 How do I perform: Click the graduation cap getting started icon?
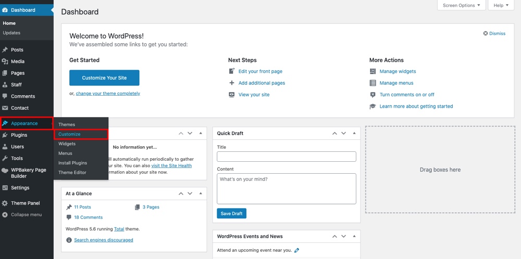373,107
